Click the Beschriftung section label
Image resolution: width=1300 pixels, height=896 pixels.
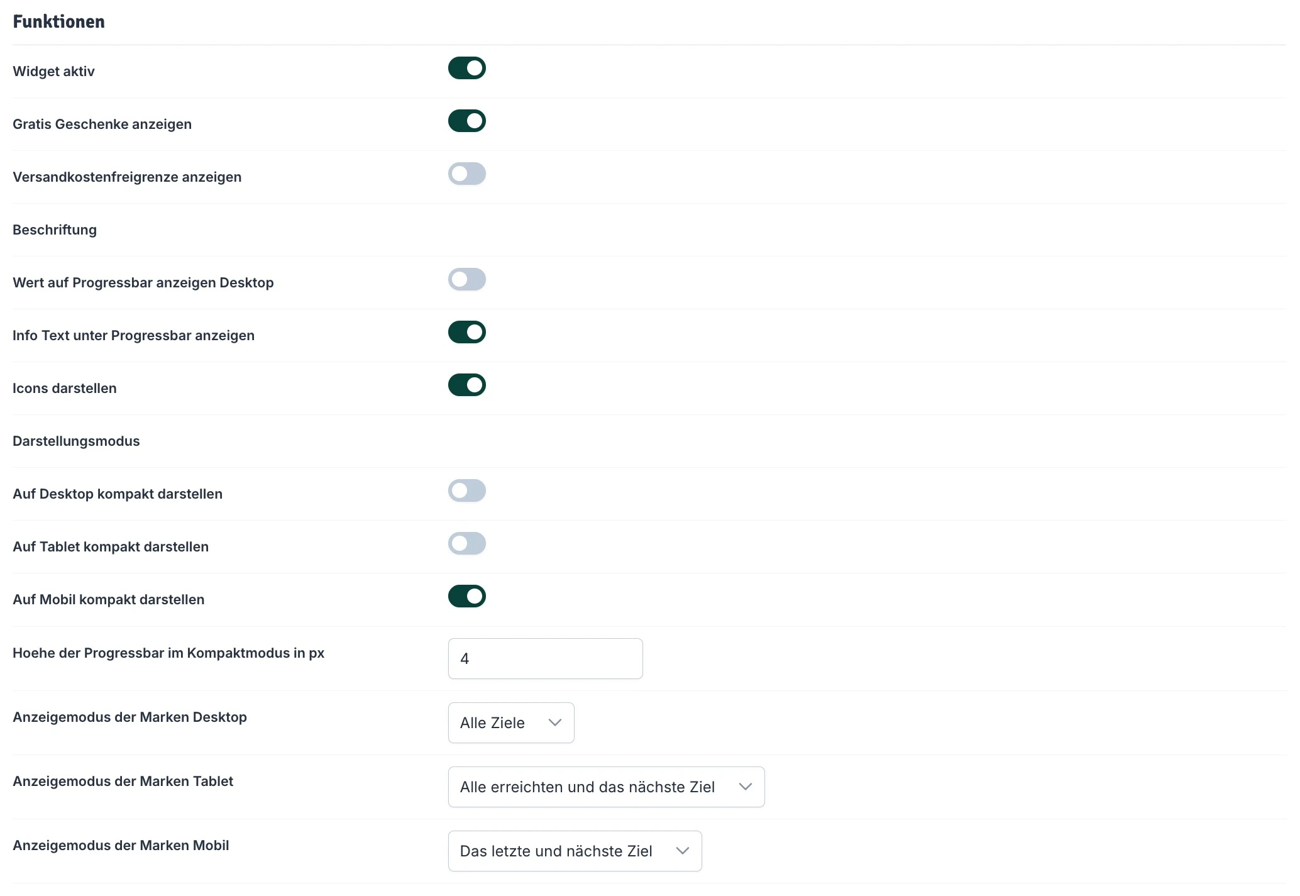click(55, 230)
